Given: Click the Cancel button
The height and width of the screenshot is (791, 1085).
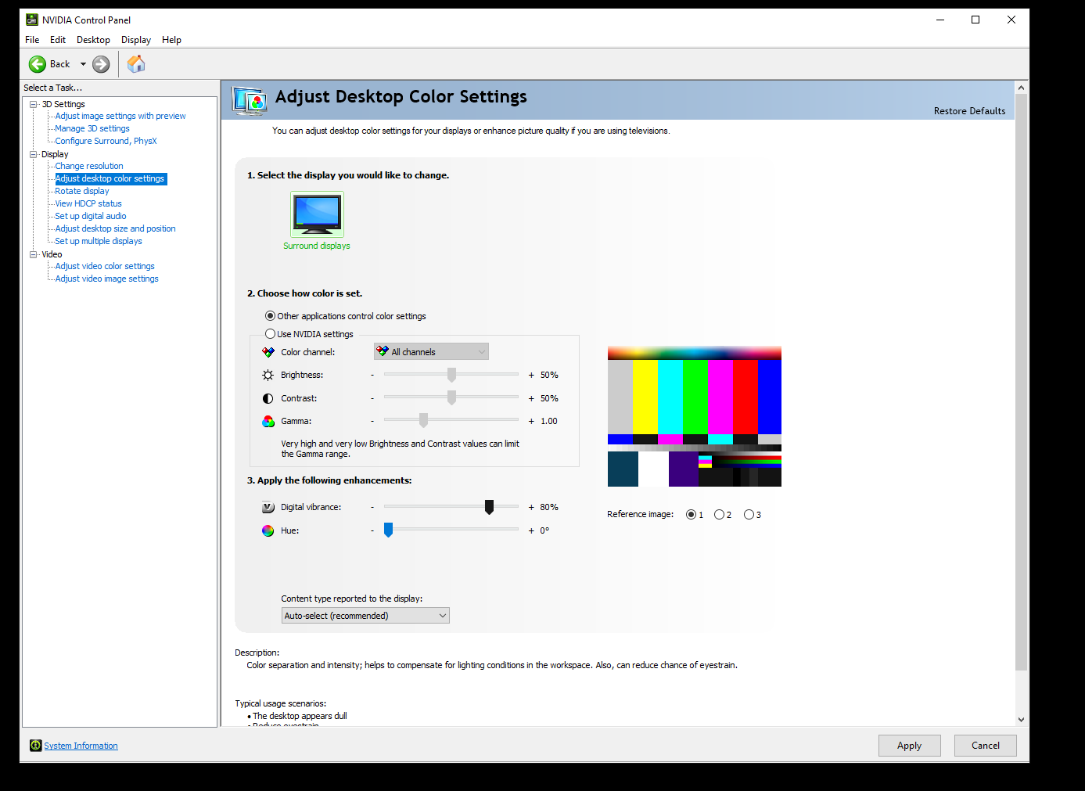Looking at the screenshot, I should (x=986, y=746).
